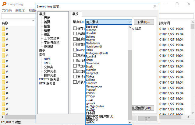Click main window vertical scrollbar down arrow
195x125 pixels.
click(x=193, y=113)
